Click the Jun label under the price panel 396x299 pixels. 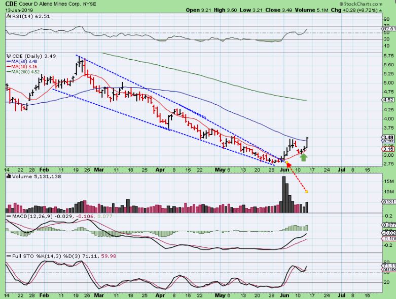[x=284, y=170]
